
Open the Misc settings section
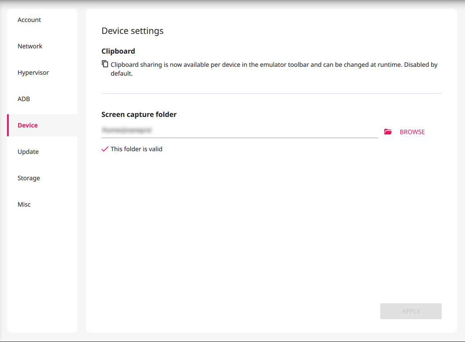coord(24,204)
